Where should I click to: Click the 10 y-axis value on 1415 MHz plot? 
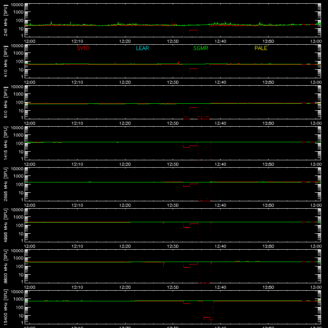click(x=21, y=152)
